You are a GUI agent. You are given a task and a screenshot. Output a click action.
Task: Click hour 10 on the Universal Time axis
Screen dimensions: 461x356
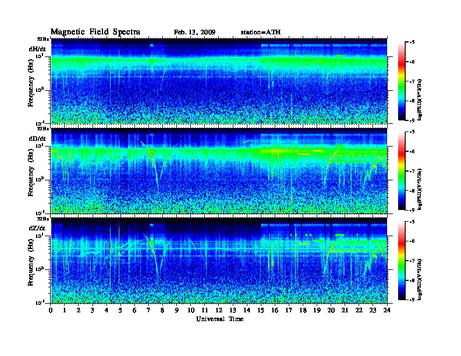click(191, 310)
